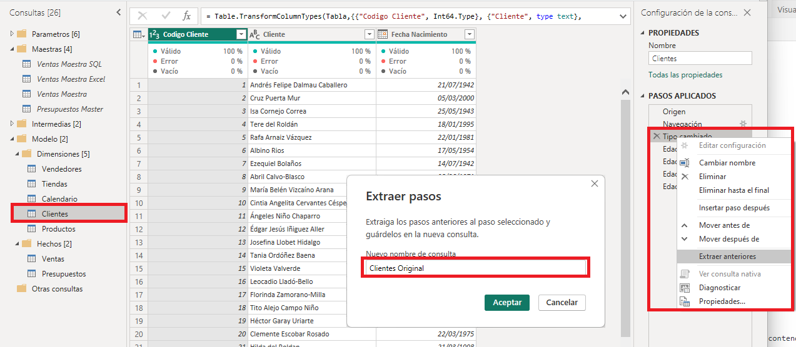Viewport: 796px width, 347px height.
Task: Choose Insertar paso después
Action: (x=734, y=208)
